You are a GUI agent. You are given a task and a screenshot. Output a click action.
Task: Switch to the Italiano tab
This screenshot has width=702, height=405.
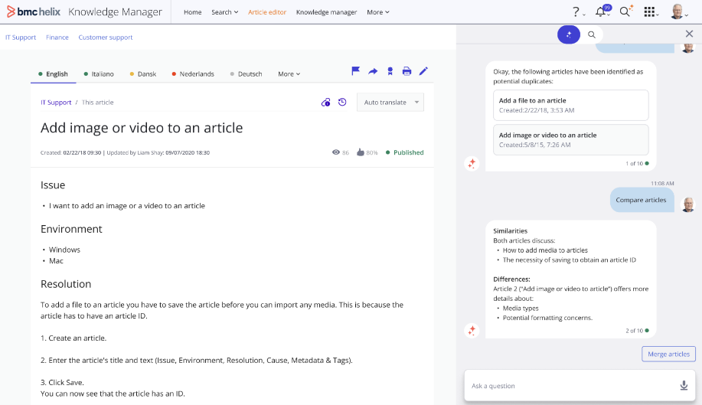tap(99, 73)
